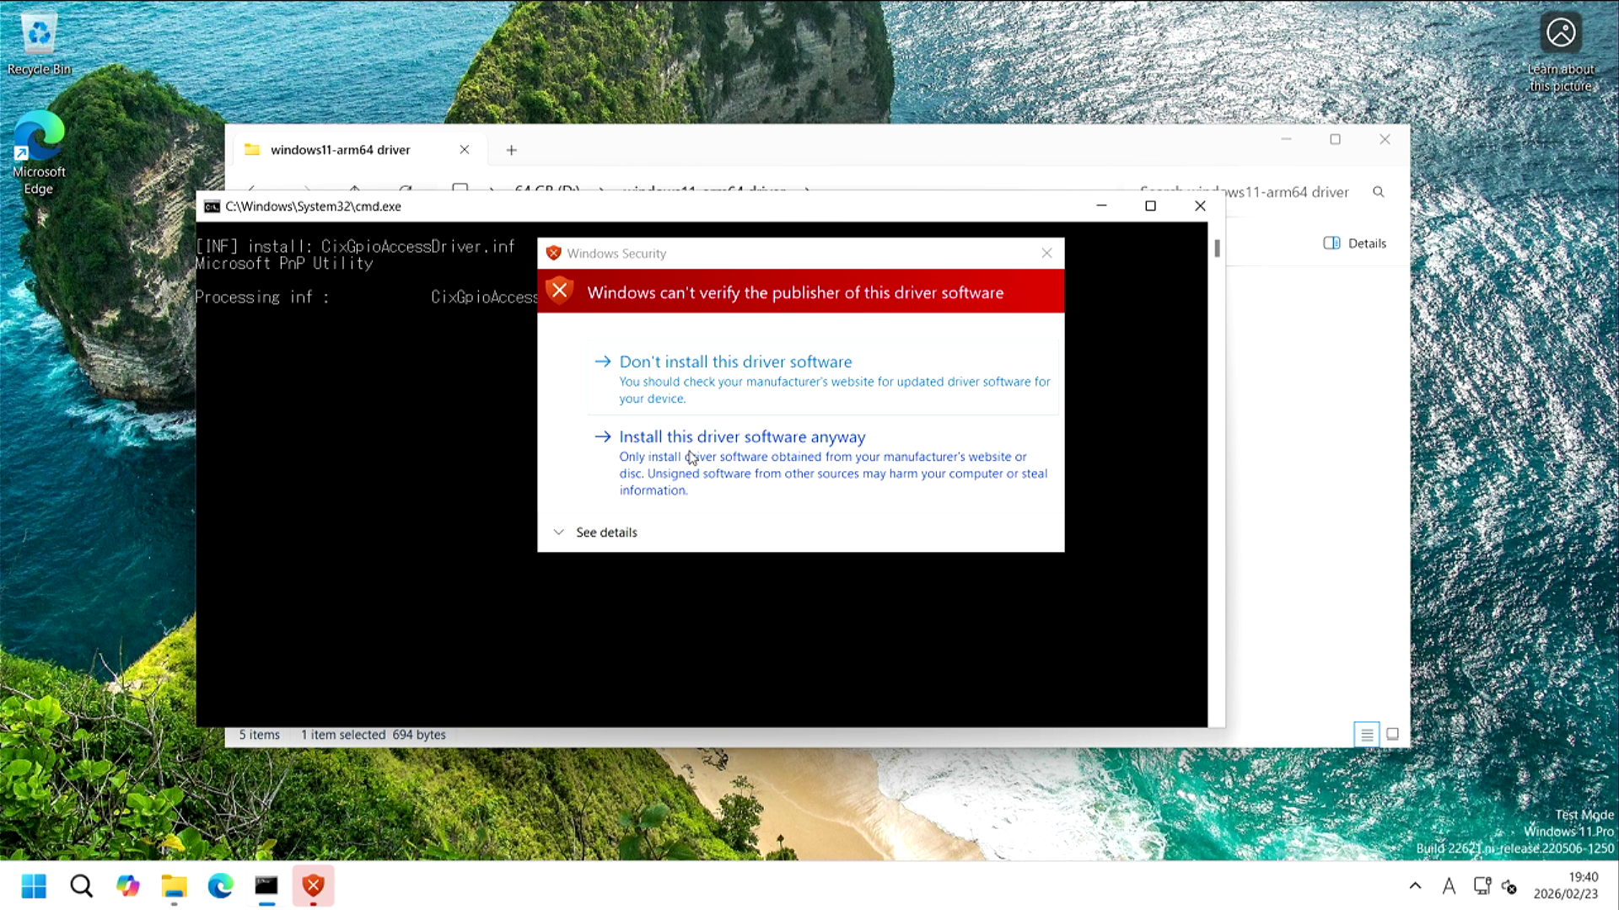Screen dimensions: 1619x910
Task: Click the Command Prompt taskbar icon
Action: pos(266,886)
